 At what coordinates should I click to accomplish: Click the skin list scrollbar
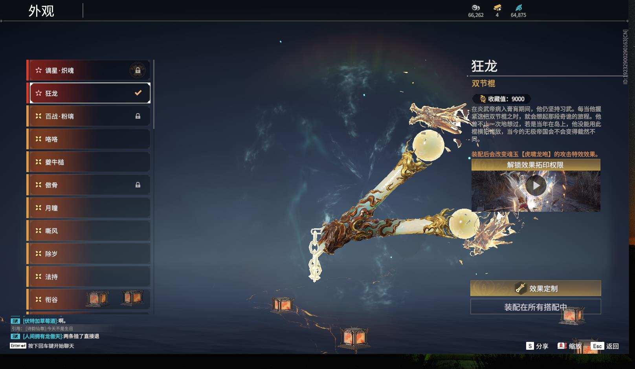pyautogui.click(x=154, y=94)
